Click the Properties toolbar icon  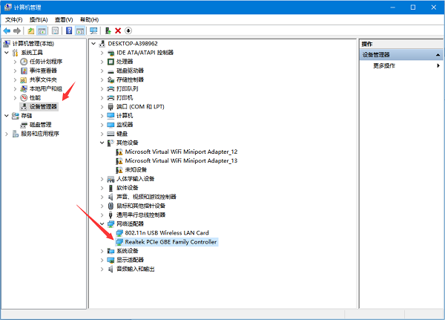(56, 30)
